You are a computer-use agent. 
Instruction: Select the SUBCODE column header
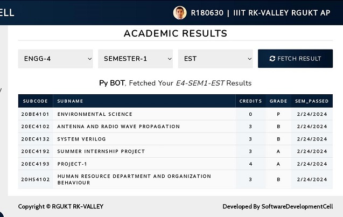(x=36, y=101)
